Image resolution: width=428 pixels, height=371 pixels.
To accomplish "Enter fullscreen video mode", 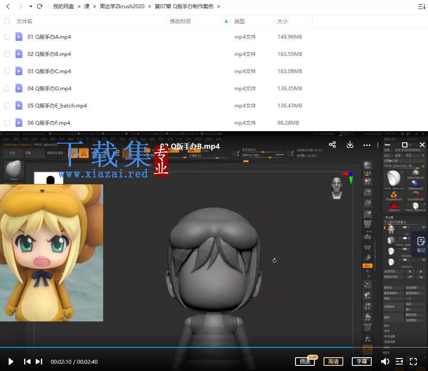I will point(413,362).
